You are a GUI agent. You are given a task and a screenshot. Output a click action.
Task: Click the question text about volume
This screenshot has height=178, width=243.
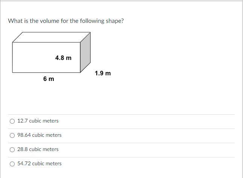[x=66, y=21]
